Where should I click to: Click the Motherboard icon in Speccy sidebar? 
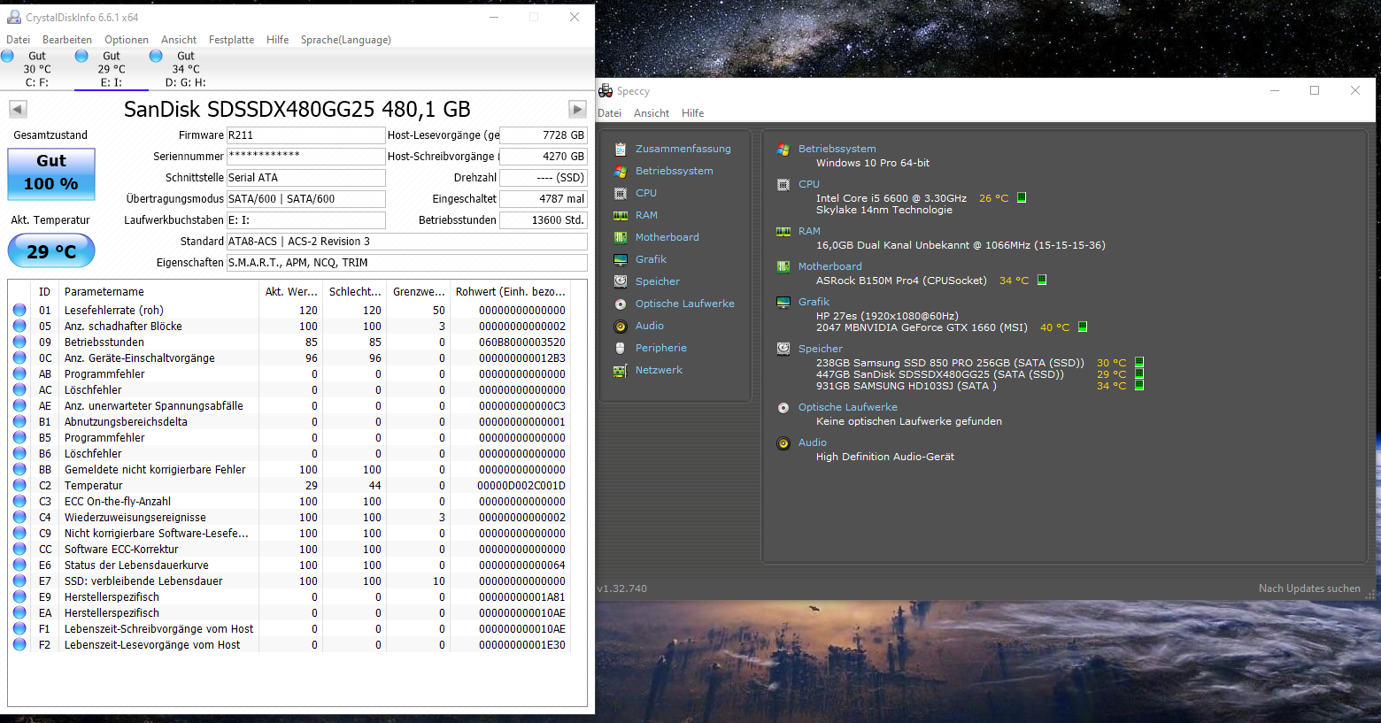click(620, 237)
